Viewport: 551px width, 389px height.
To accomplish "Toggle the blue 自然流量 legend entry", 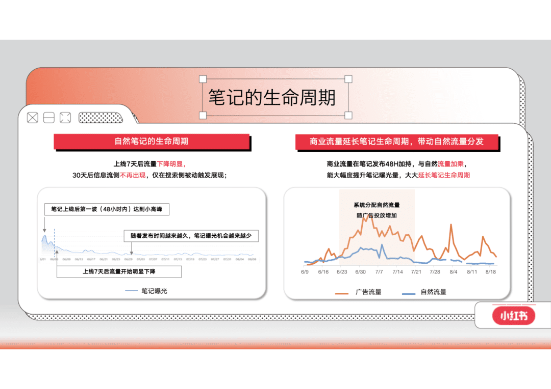I will pos(424,292).
